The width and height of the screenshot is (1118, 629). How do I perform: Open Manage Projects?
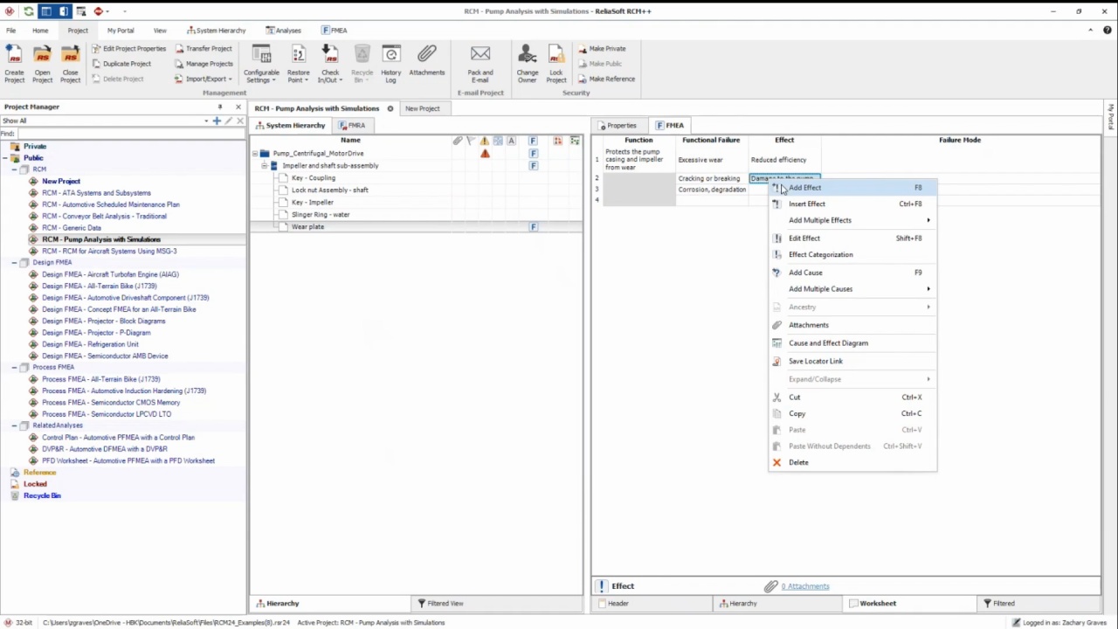204,64
